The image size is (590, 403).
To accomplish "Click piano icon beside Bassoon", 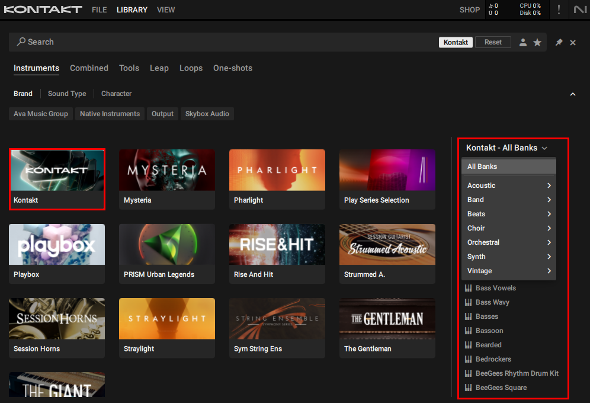I will [x=468, y=331].
